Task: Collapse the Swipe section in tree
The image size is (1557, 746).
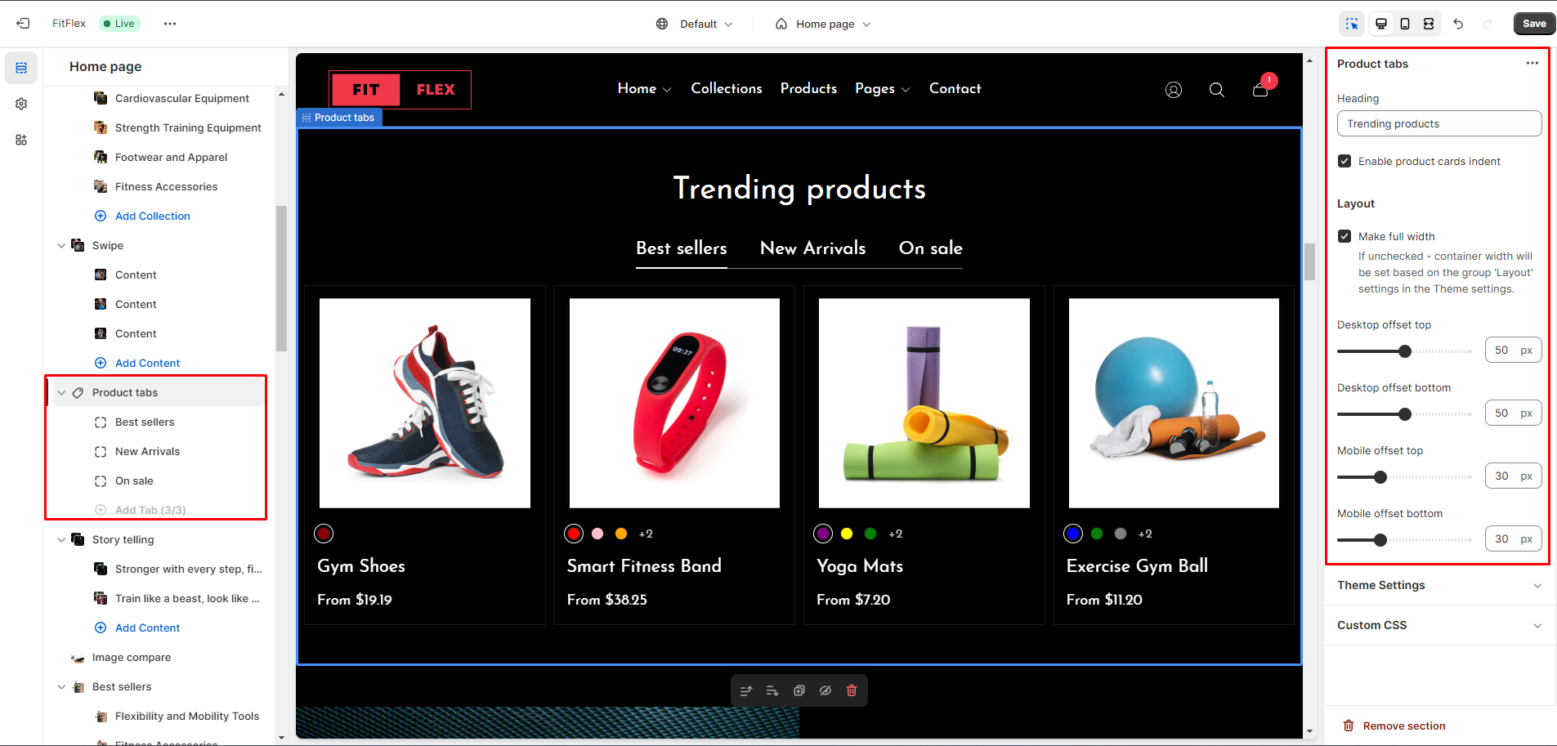Action: 61,246
